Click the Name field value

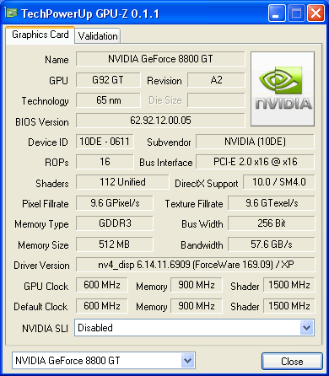click(160, 59)
